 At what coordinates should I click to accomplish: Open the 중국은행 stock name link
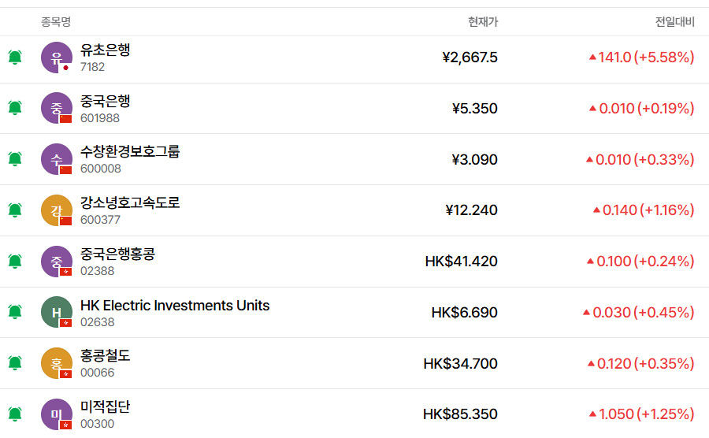106,101
